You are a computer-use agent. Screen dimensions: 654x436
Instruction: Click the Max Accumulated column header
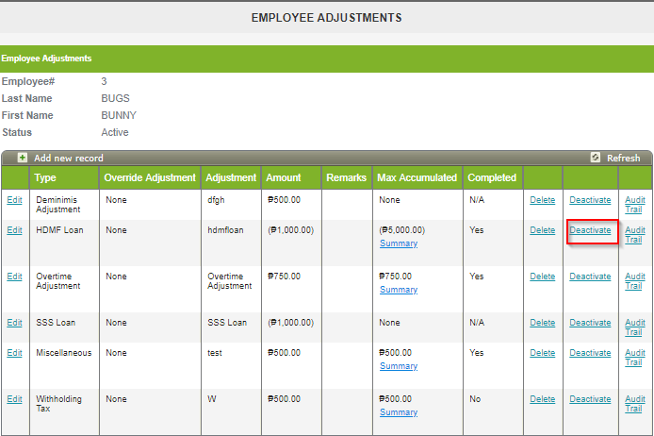[x=417, y=177]
